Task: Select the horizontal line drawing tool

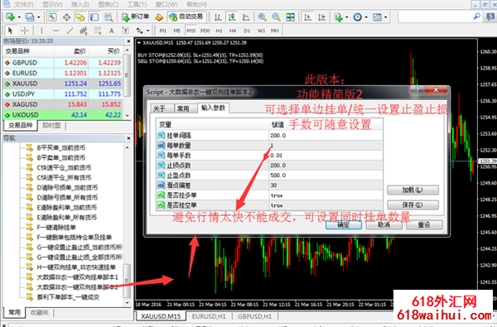Action: click(55, 31)
